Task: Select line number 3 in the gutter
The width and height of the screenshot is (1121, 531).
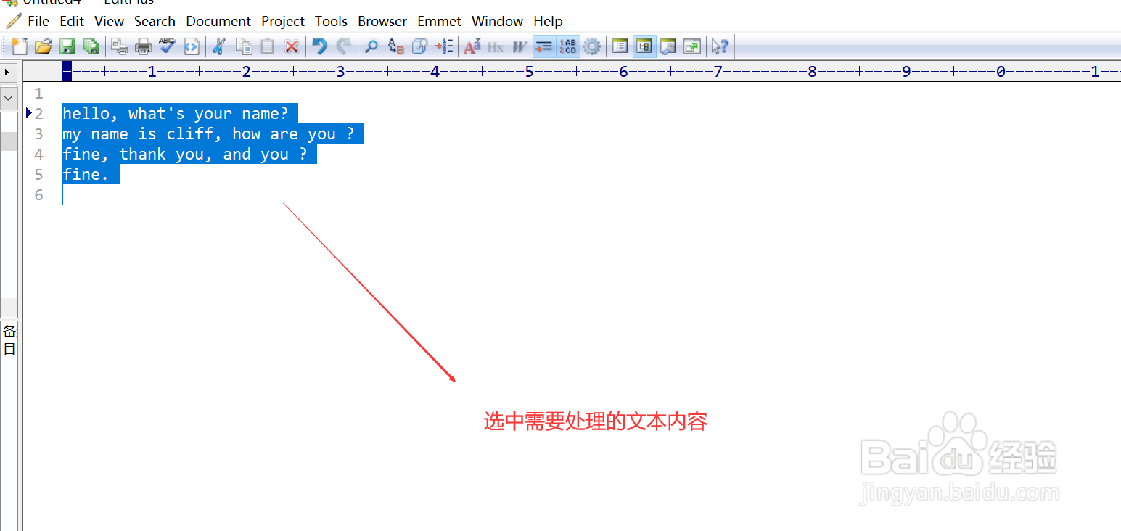Action: click(x=38, y=133)
